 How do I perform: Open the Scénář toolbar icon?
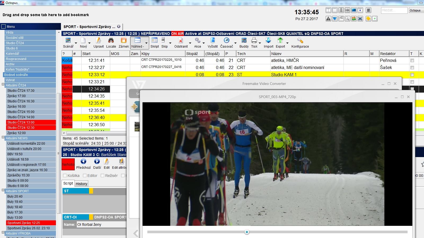point(68,40)
